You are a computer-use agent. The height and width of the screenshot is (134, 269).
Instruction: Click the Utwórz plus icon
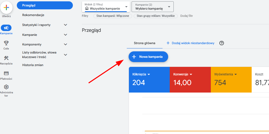[x=6, y=7]
